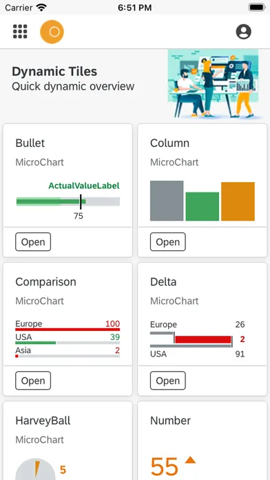
Task: Select the Number tile title
Action: click(x=170, y=421)
